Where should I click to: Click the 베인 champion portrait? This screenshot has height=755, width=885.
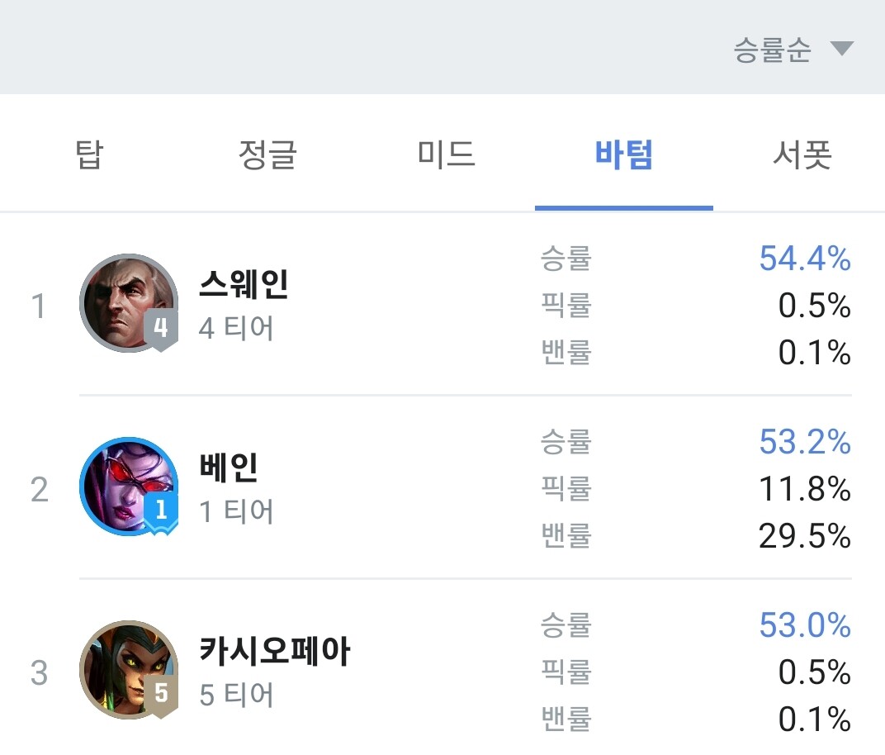point(130,487)
